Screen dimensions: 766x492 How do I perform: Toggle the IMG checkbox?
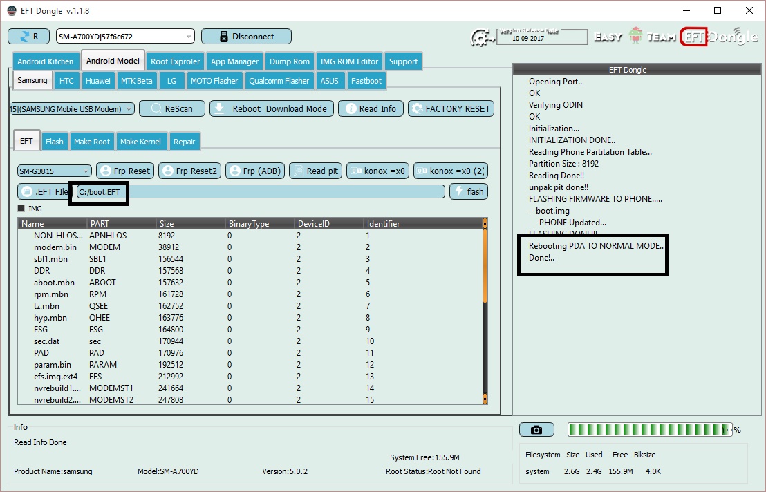pyautogui.click(x=21, y=209)
